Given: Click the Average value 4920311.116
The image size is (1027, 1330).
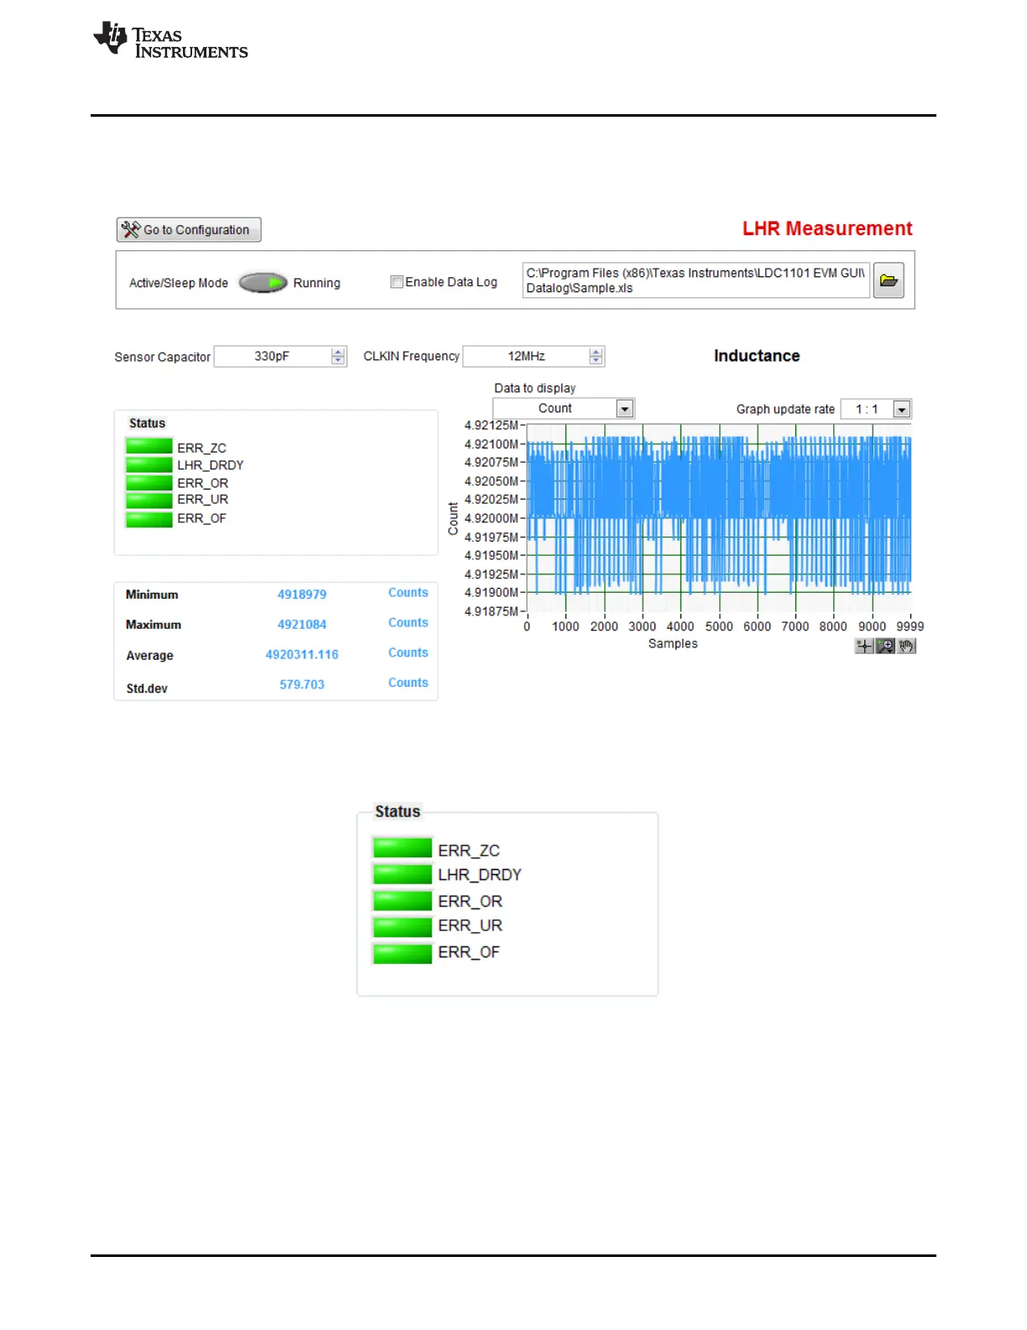Looking at the screenshot, I should (302, 654).
